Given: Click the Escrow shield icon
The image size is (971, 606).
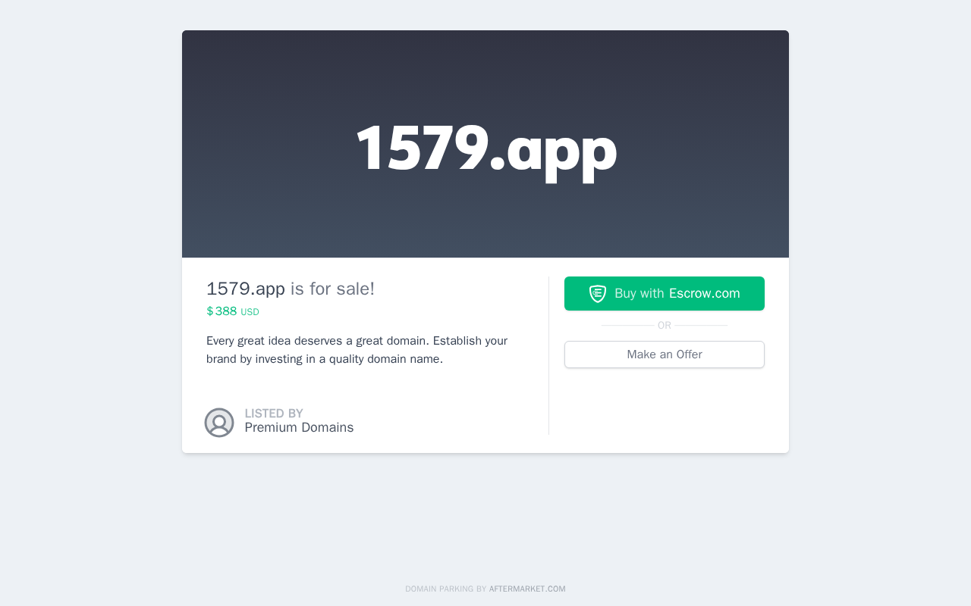Looking at the screenshot, I should click(598, 294).
